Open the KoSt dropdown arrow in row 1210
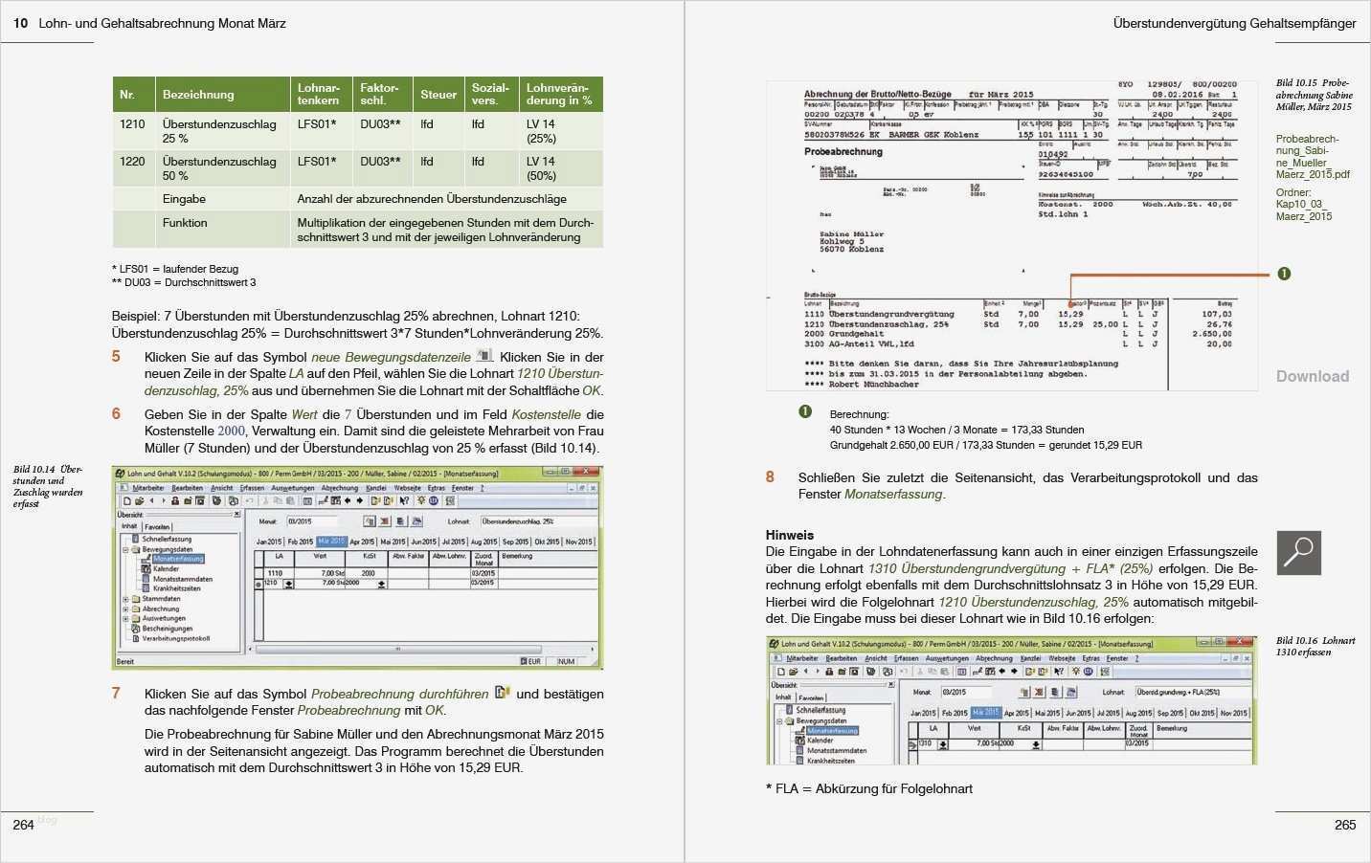The height and width of the screenshot is (863, 1371). pos(381,583)
